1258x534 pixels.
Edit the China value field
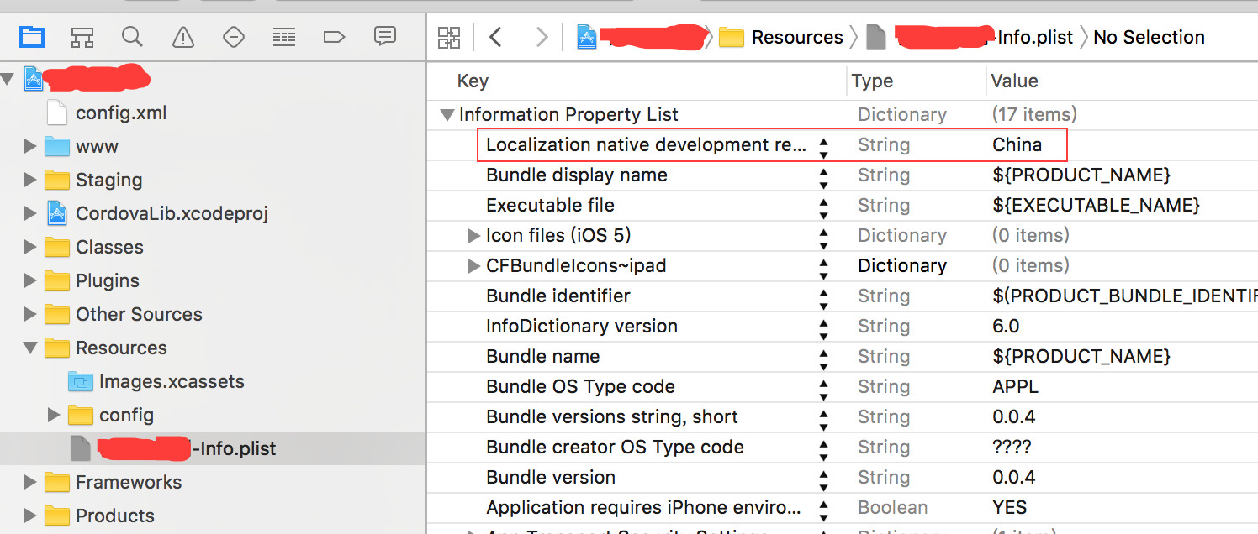point(1017,144)
